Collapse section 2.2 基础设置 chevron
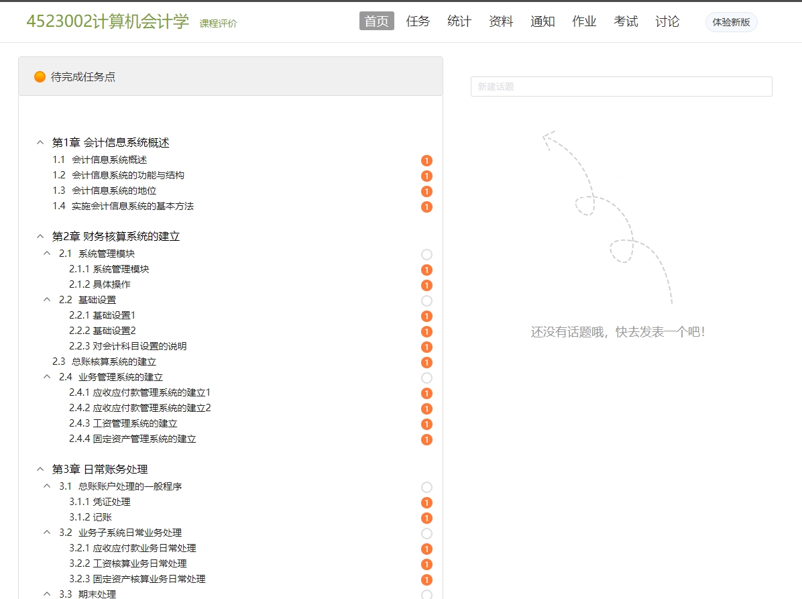 (x=47, y=300)
